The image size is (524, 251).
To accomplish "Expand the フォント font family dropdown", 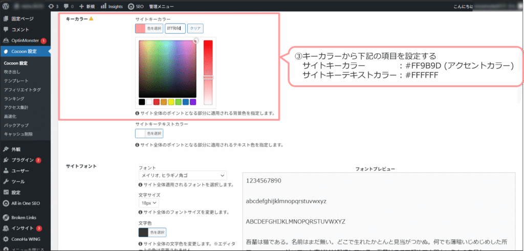I will click(x=183, y=175).
